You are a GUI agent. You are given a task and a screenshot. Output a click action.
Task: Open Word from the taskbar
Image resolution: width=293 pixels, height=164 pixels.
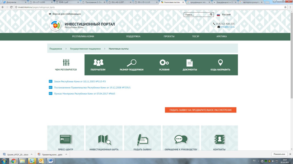(x=50, y=161)
